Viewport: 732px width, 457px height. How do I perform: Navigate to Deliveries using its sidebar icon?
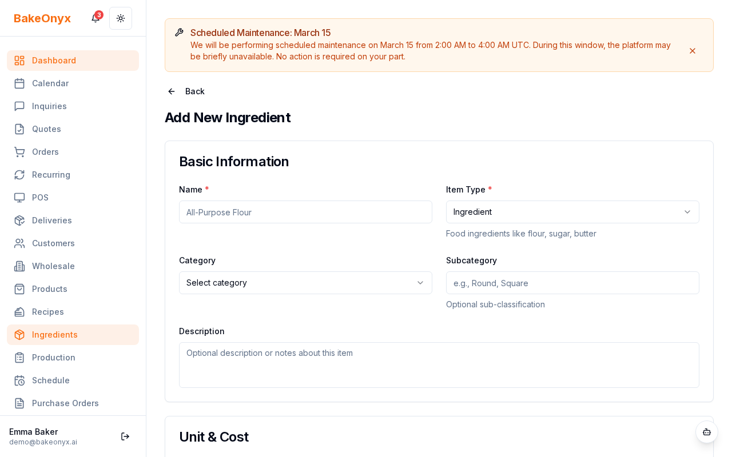19,221
